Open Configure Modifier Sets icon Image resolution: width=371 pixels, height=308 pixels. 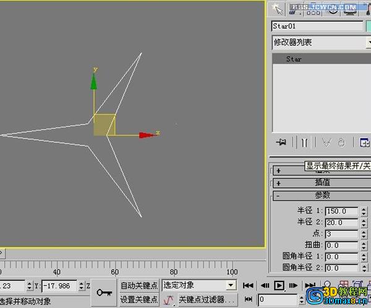(x=365, y=142)
